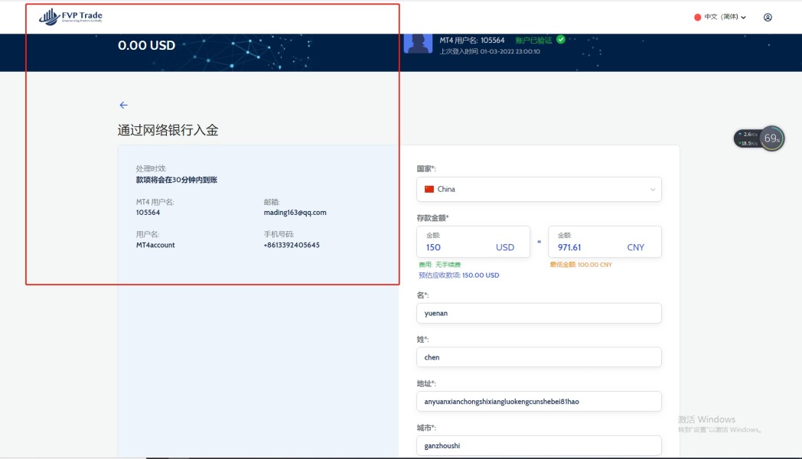This screenshot has height=459, width=802.
Task: Click the FVP Trade logo
Action: tap(70, 17)
